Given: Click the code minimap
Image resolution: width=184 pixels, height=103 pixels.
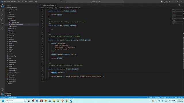Looking at the screenshot, I should 177,16.
